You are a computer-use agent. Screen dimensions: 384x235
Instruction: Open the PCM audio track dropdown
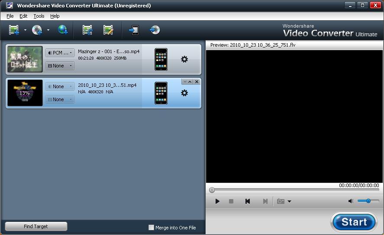[60, 53]
